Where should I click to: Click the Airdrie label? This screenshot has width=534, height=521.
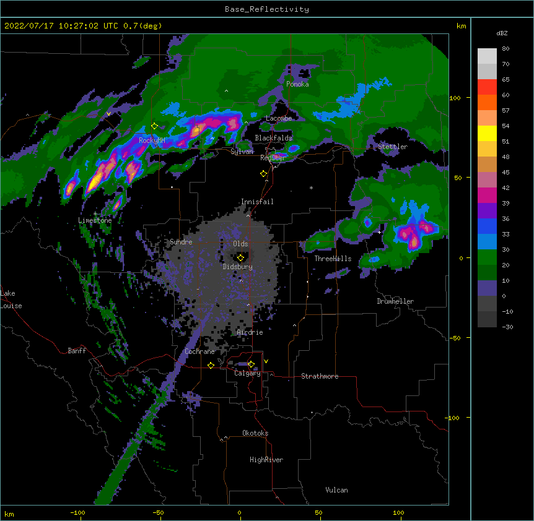[x=250, y=332]
